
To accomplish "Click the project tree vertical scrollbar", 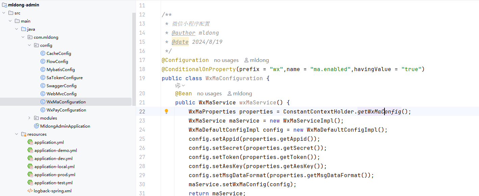I will click(134, 57).
